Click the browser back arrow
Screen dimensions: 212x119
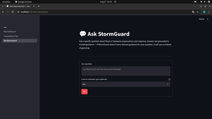3,12
